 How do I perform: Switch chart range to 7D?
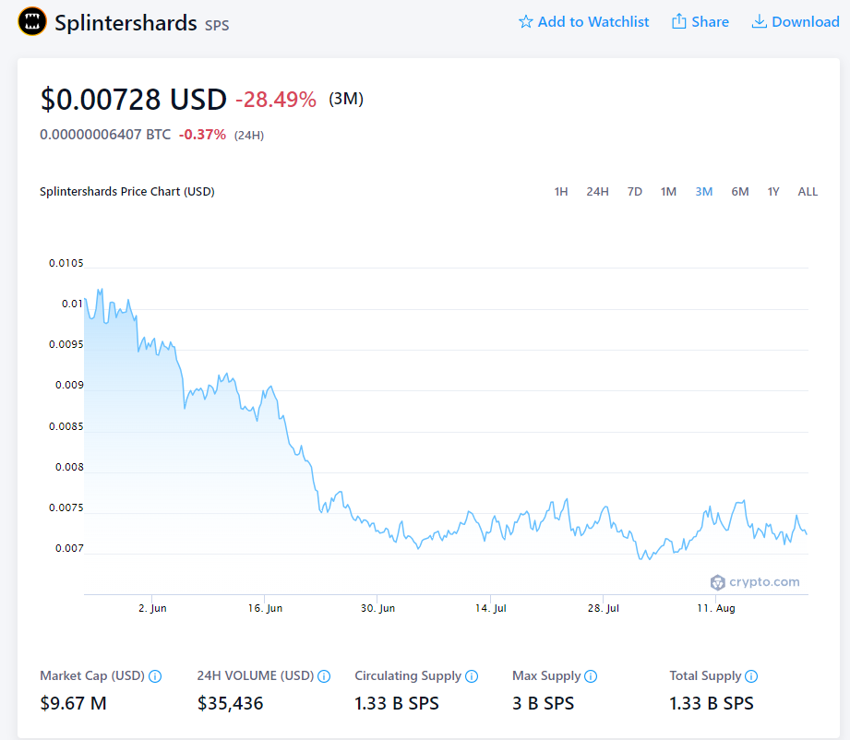(635, 191)
